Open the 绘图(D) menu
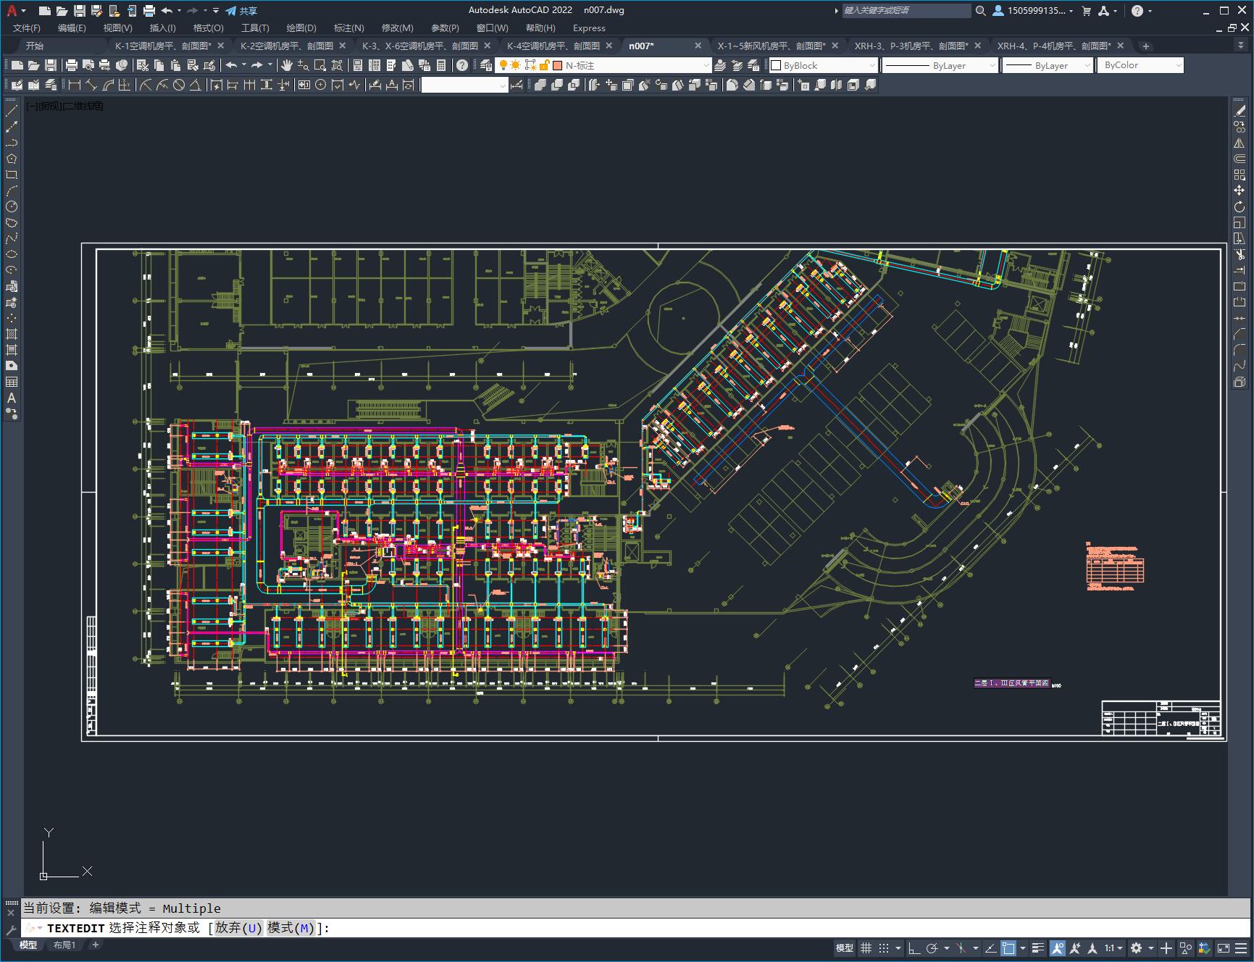This screenshot has height=962, width=1254. click(301, 28)
